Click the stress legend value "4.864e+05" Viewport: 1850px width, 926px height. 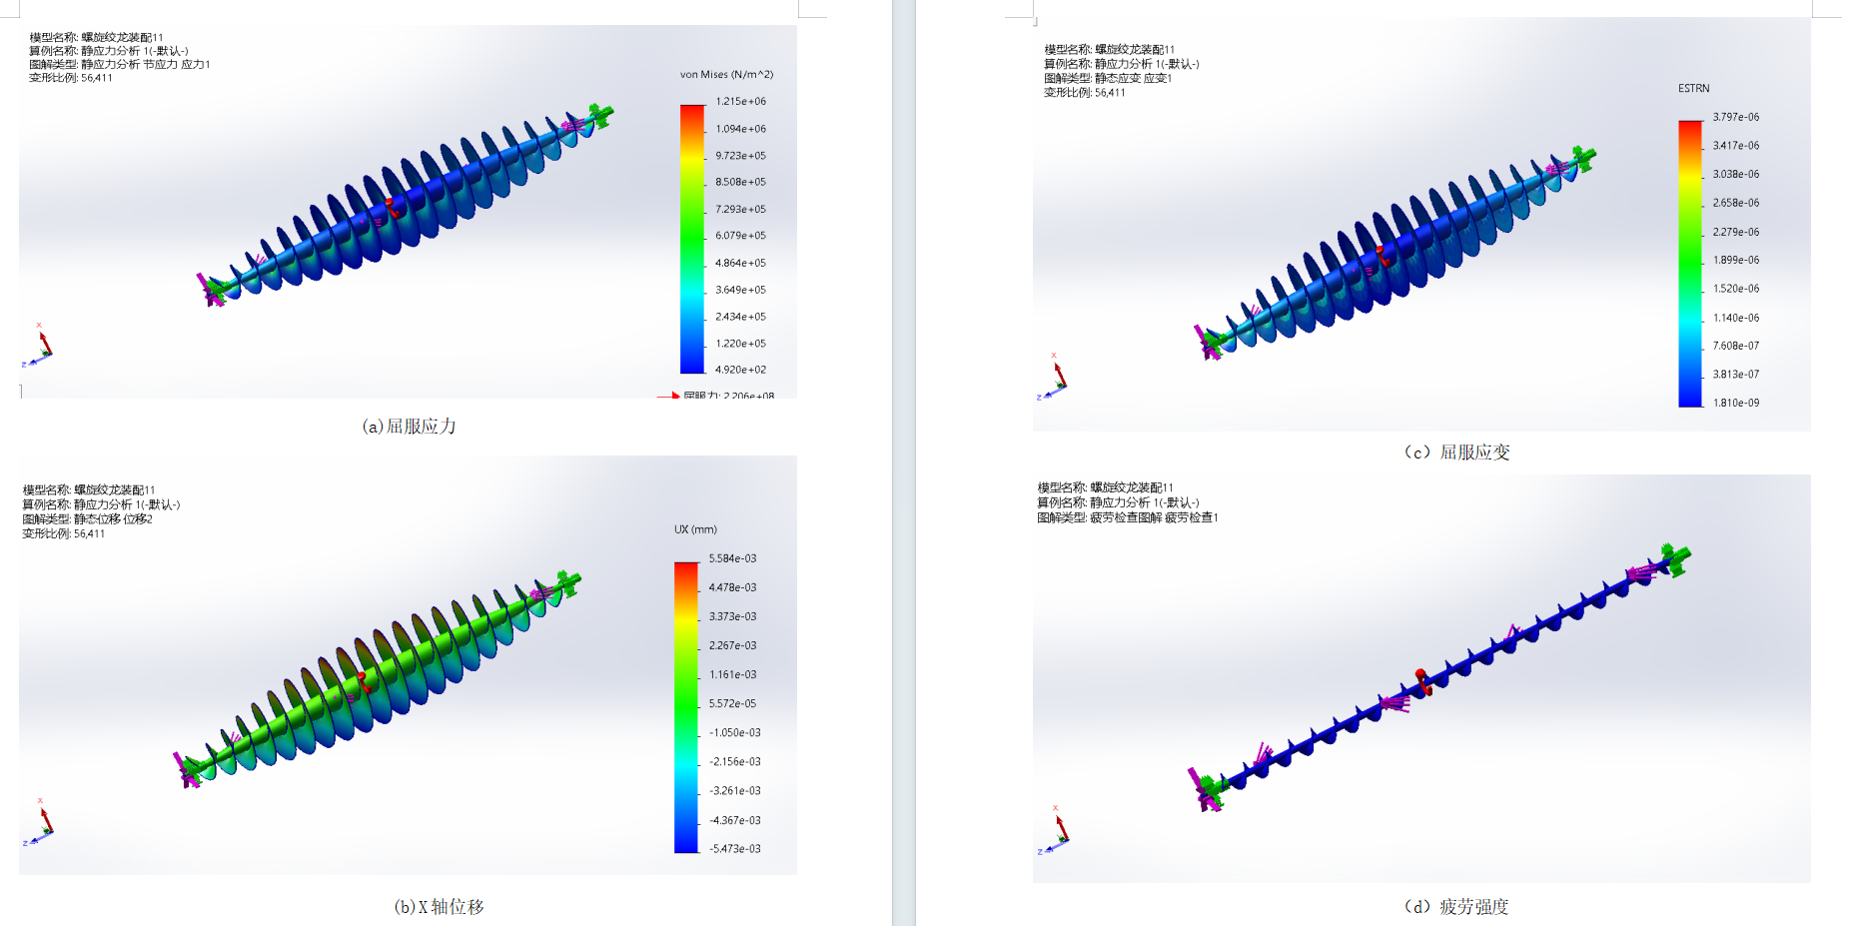click(741, 264)
